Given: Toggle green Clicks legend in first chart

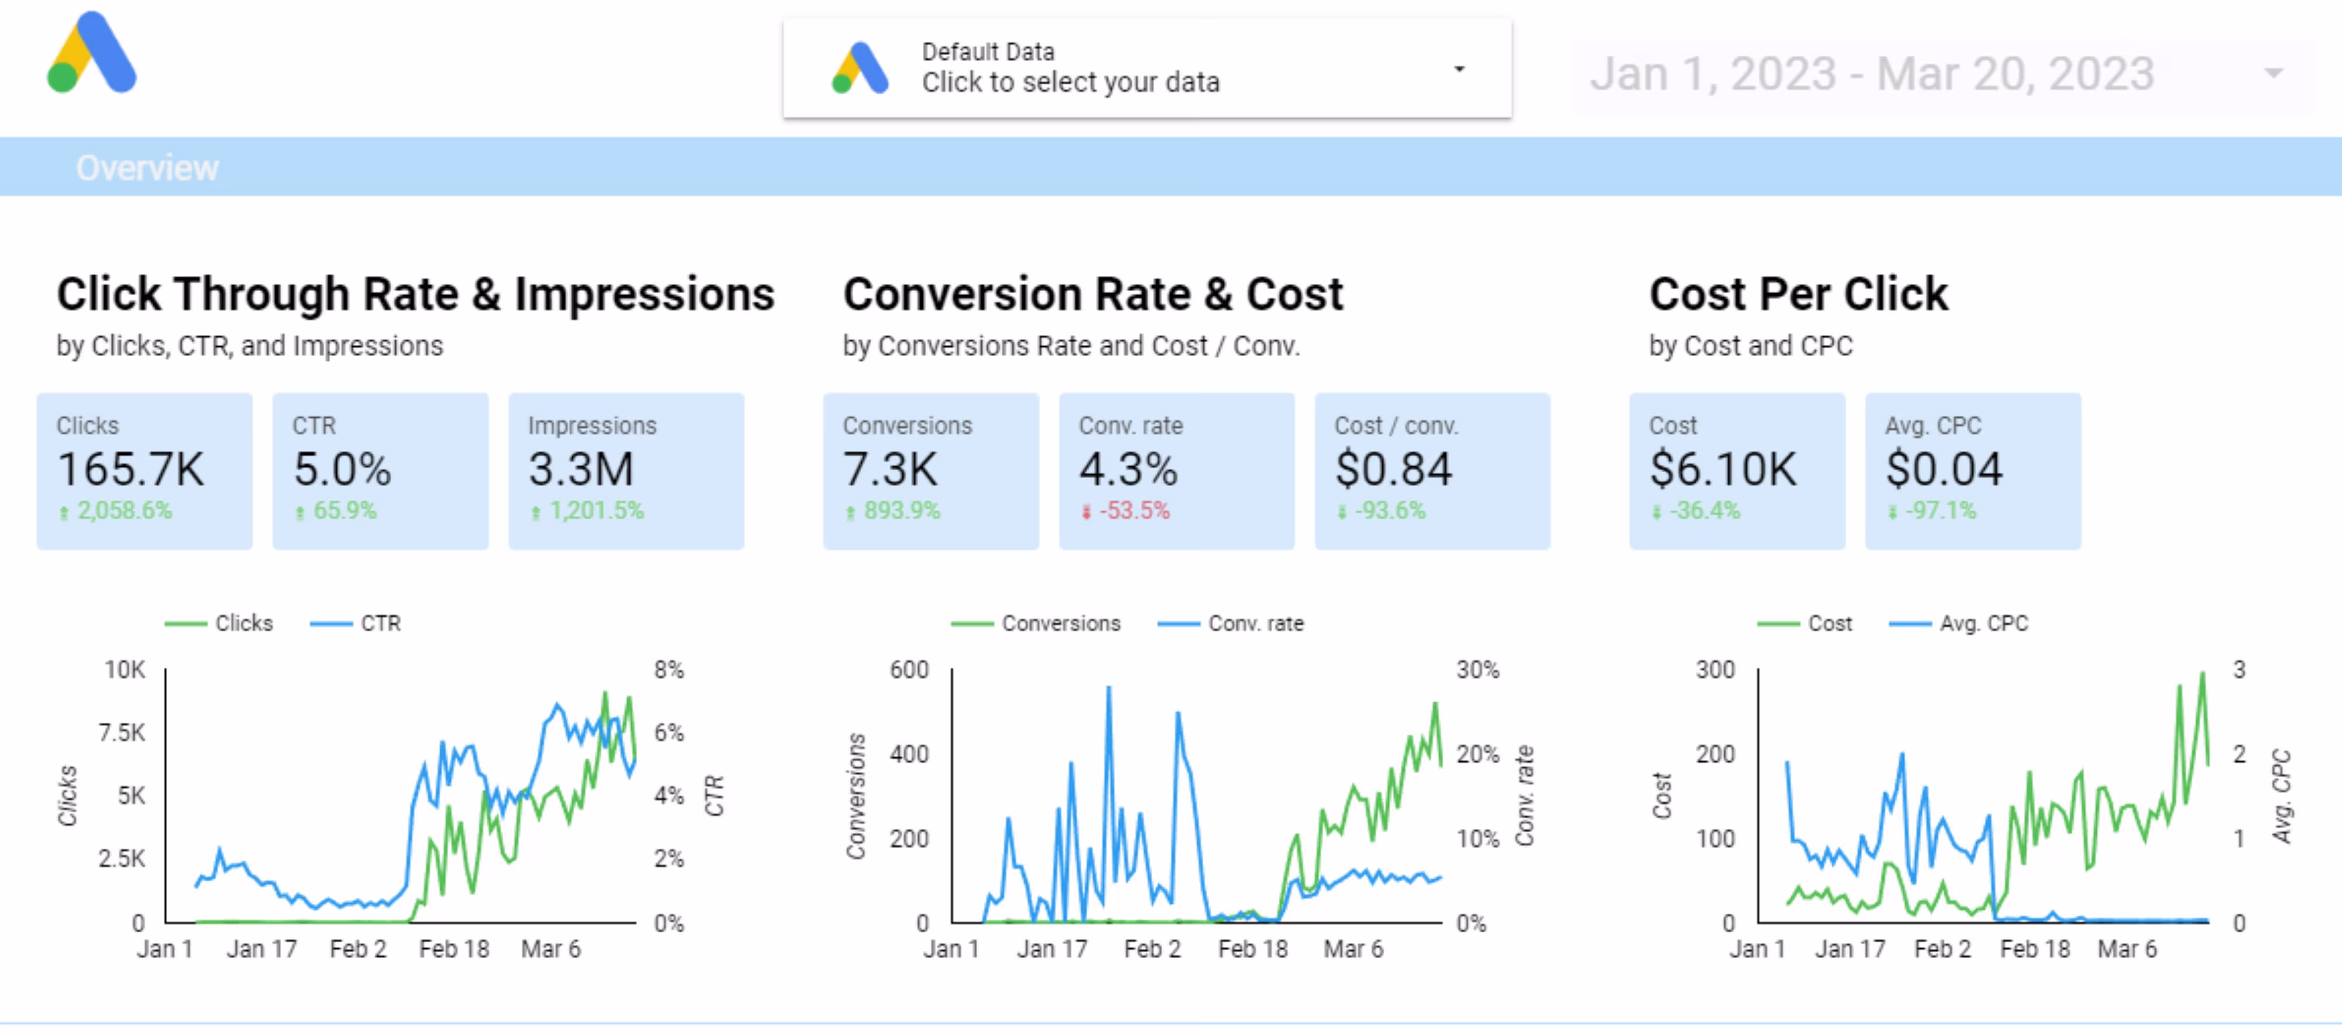Looking at the screenshot, I should pos(186,624).
